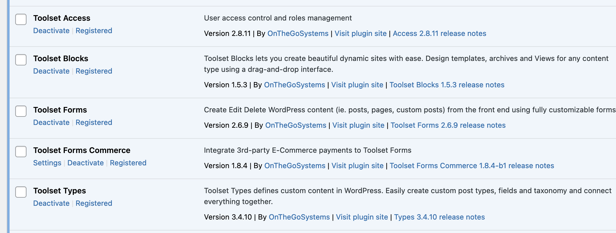Screen dimensions: 616x233
Task: Deactivate the Toolset Blocks plugin
Action: coord(51,71)
